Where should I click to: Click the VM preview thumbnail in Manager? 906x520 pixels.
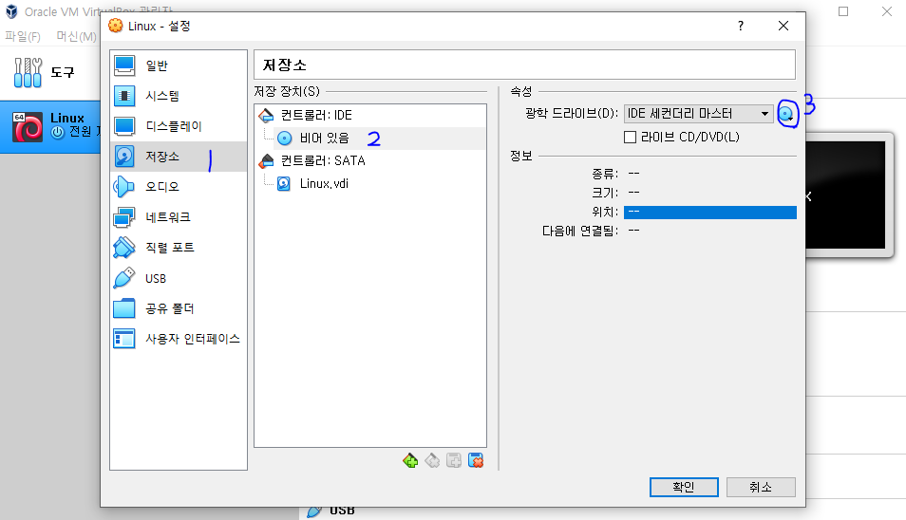[845, 195]
